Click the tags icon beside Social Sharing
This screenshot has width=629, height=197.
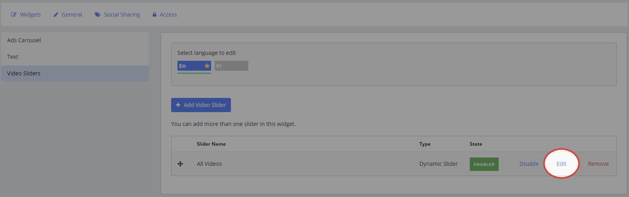tap(97, 15)
